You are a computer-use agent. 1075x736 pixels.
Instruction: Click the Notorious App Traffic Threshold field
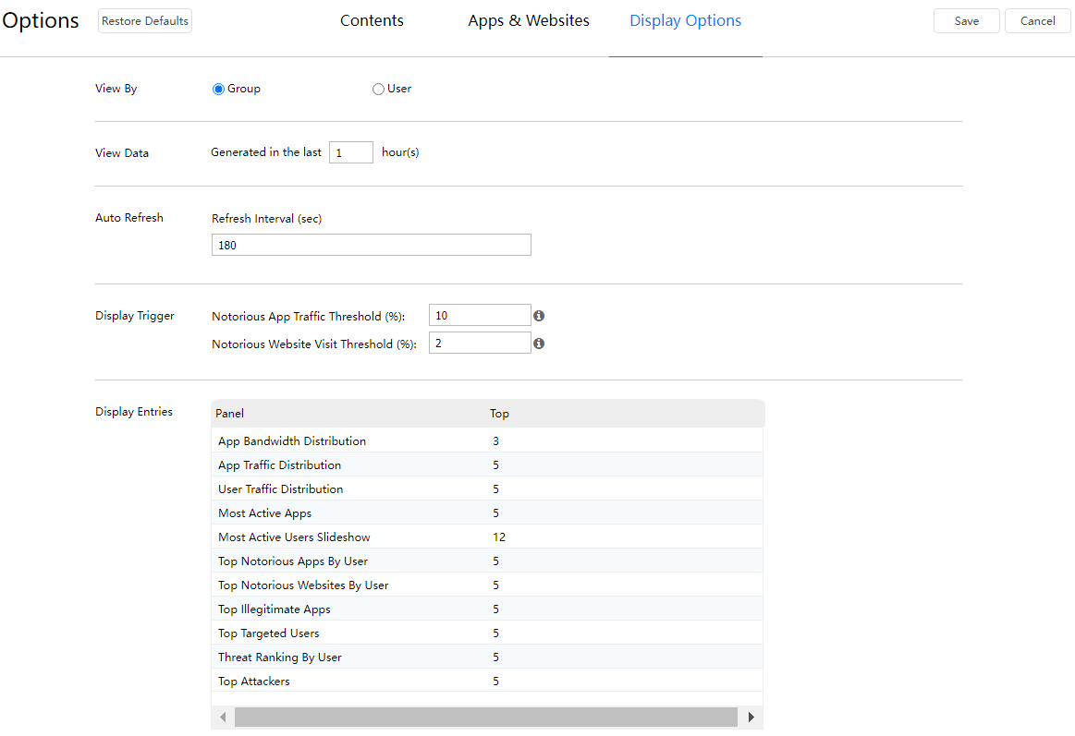pyautogui.click(x=480, y=316)
